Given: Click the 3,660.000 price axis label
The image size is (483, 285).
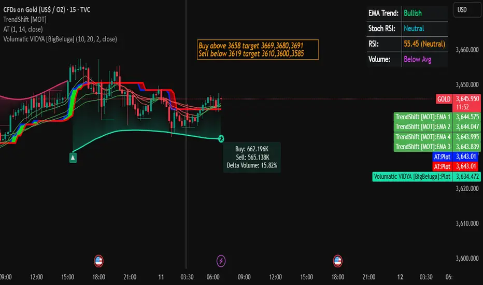Looking at the screenshot, I should coord(467,50).
